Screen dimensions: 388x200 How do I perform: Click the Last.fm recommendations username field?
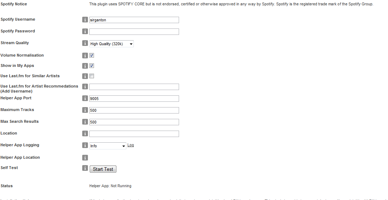pos(134,87)
